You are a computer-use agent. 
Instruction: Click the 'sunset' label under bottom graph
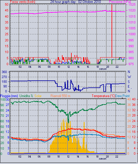102,159
